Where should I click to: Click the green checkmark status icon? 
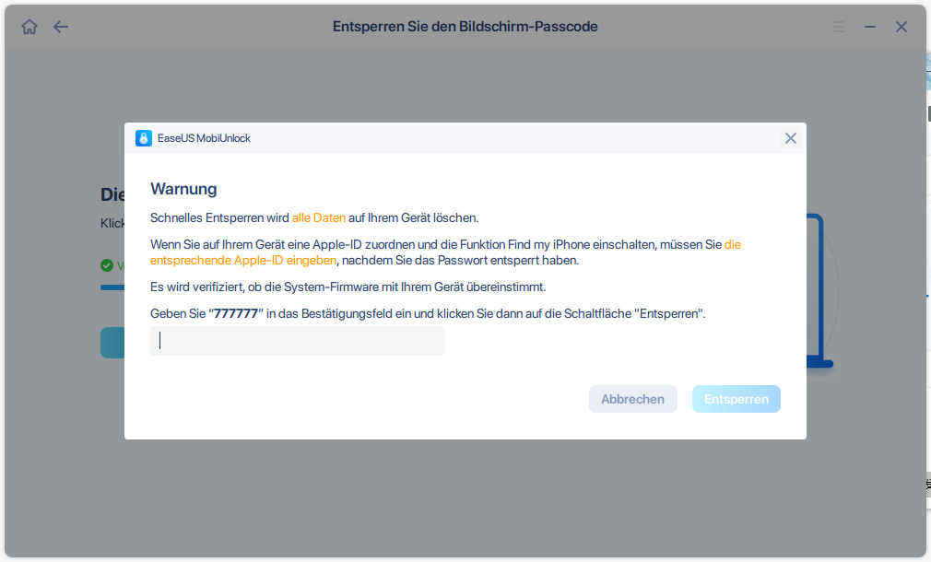click(x=107, y=265)
